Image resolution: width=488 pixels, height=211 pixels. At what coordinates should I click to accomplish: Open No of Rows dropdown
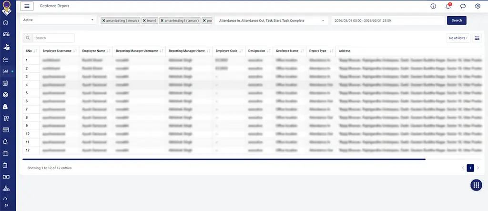[x=458, y=38]
